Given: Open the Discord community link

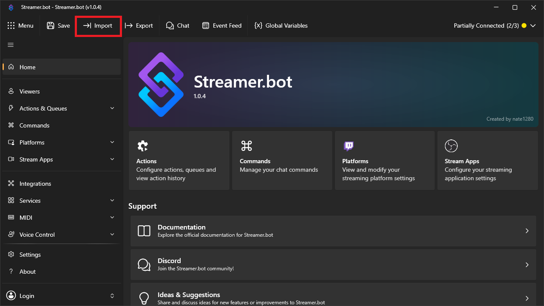Looking at the screenshot, I should pyautogui.click(x=333, y=264).
